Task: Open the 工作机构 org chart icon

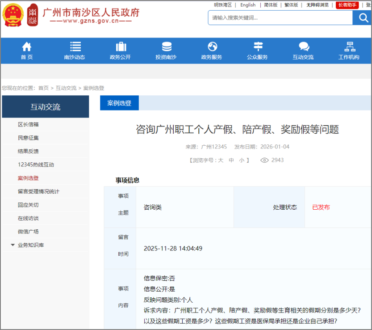Action: coord(349,47)
